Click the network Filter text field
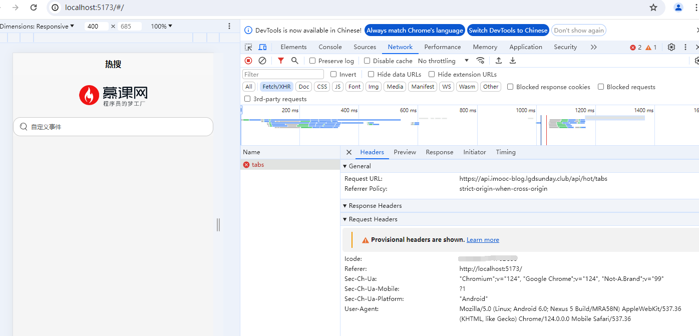Screen dimensions: 699x336 click(x=283, y=74)
